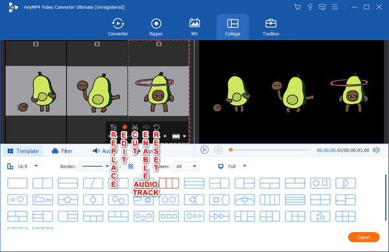
Task: Switch to the Filter sub-tab
Action: point(62,151)
